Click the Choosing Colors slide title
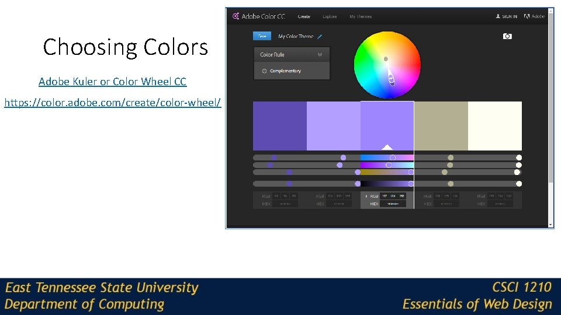The image size is (561, 315). tap(125, 47)
